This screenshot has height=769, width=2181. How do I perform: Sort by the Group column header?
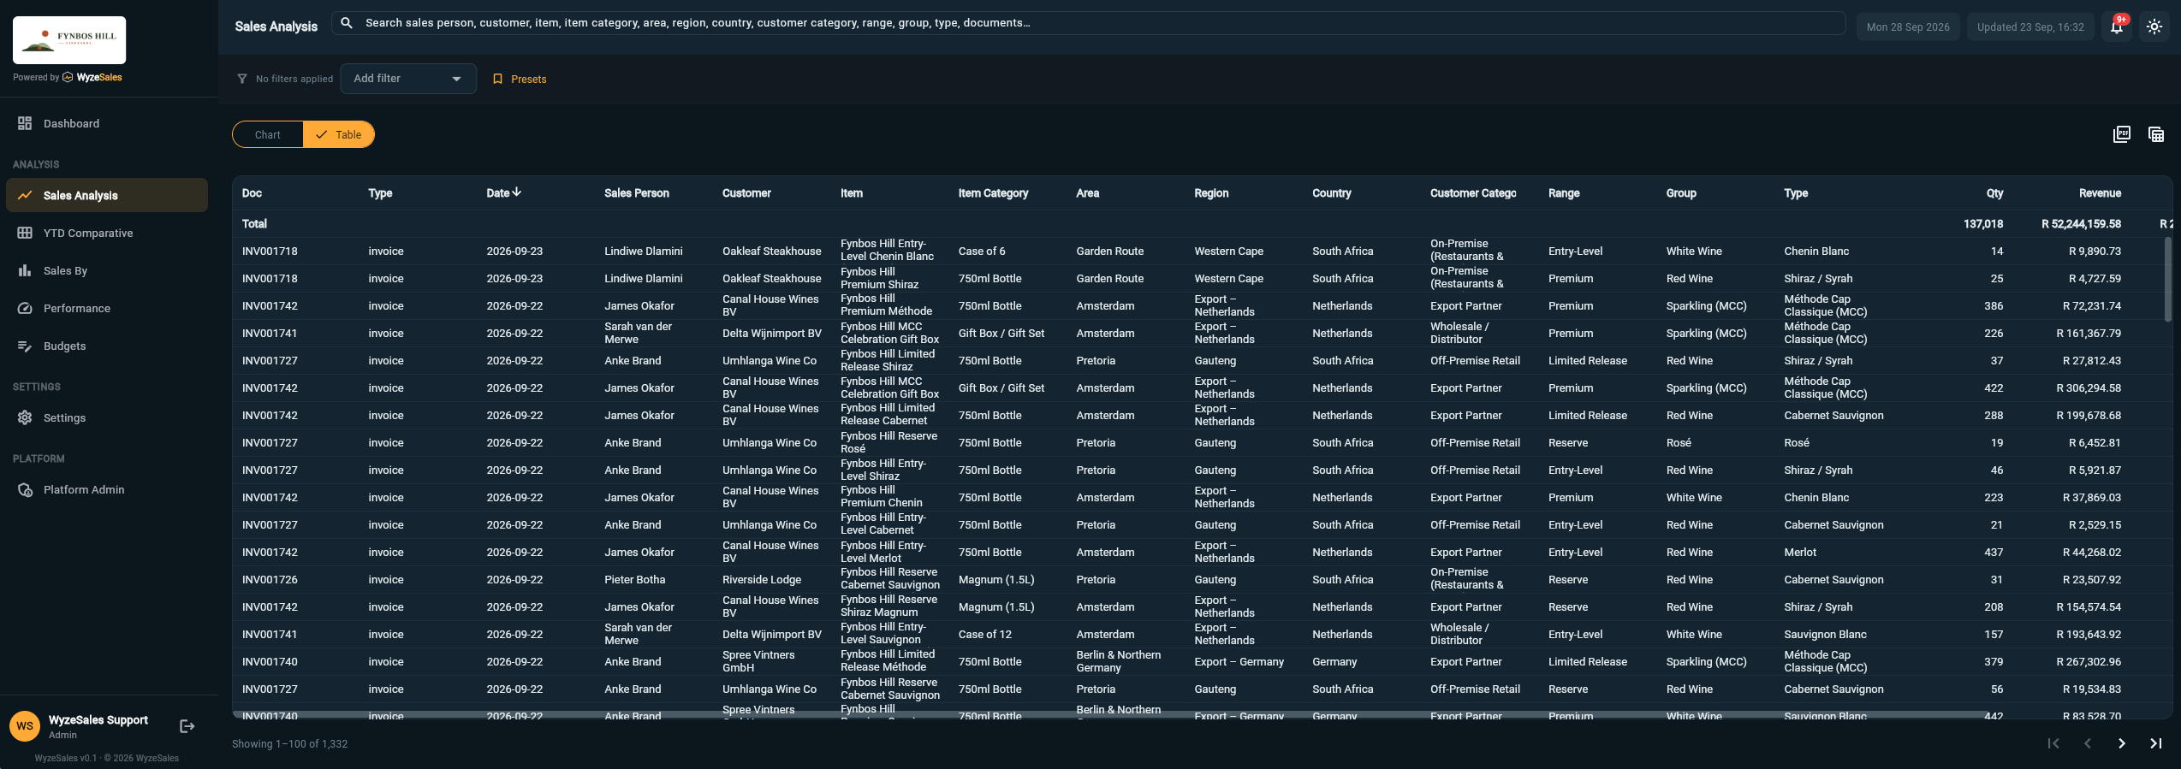coord(1681,193)
